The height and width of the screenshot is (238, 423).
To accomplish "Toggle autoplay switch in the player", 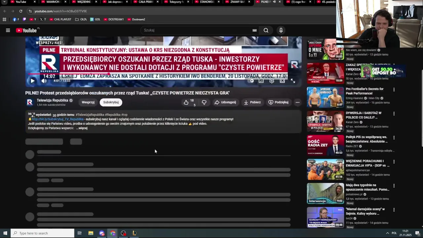I will coord(251,81).
